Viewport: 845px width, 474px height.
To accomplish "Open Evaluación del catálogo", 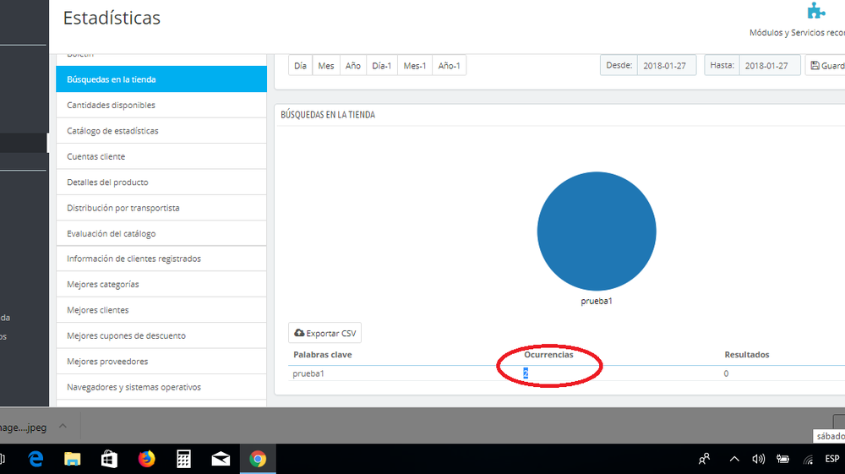I will coord(161,234).
